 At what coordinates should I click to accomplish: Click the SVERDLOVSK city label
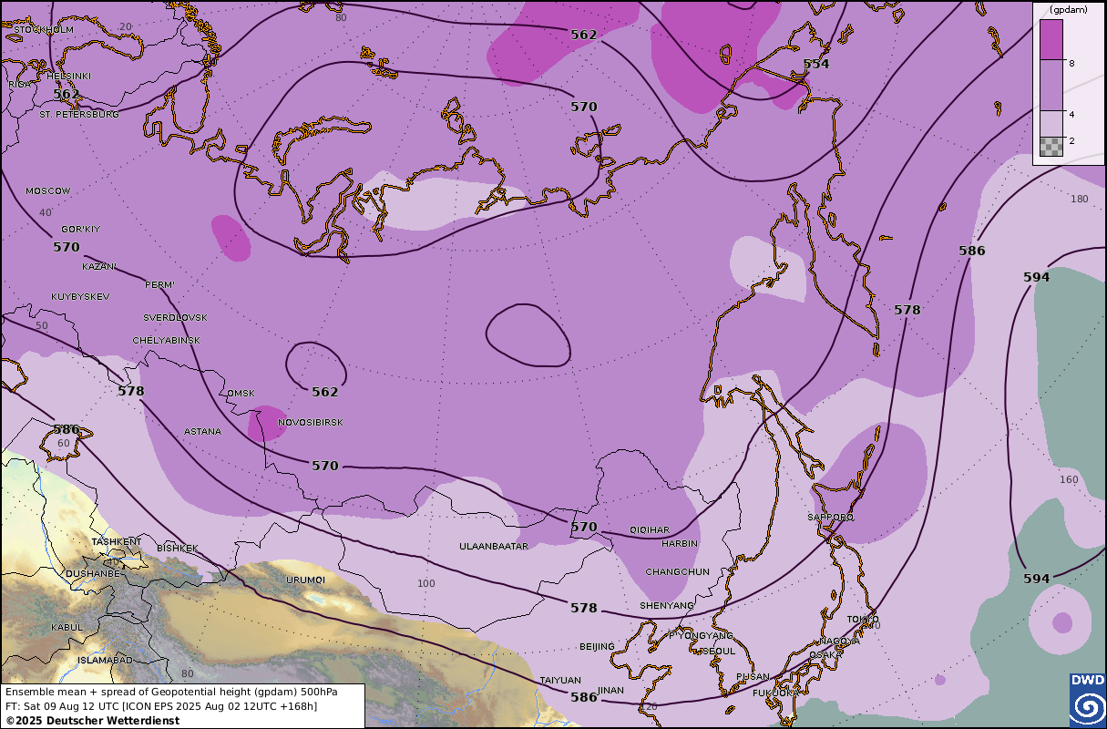pos(175,317)
